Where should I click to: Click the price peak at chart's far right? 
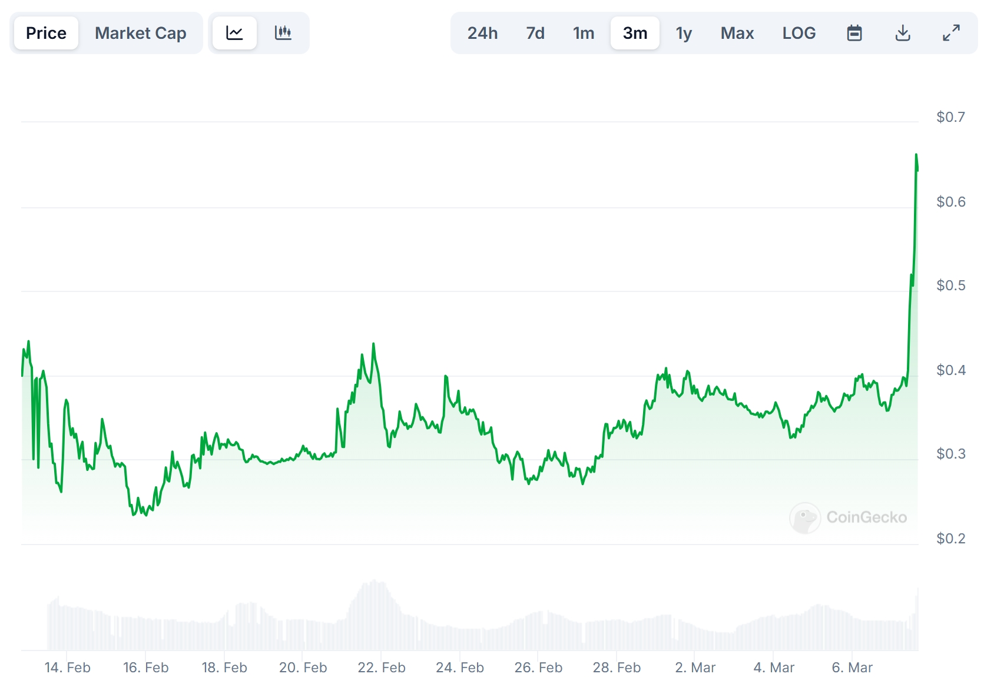[916, 155]
